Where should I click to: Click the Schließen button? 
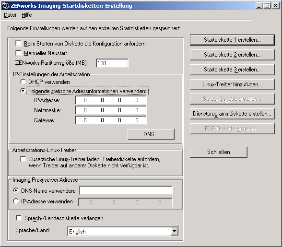[x=219, y=152]
